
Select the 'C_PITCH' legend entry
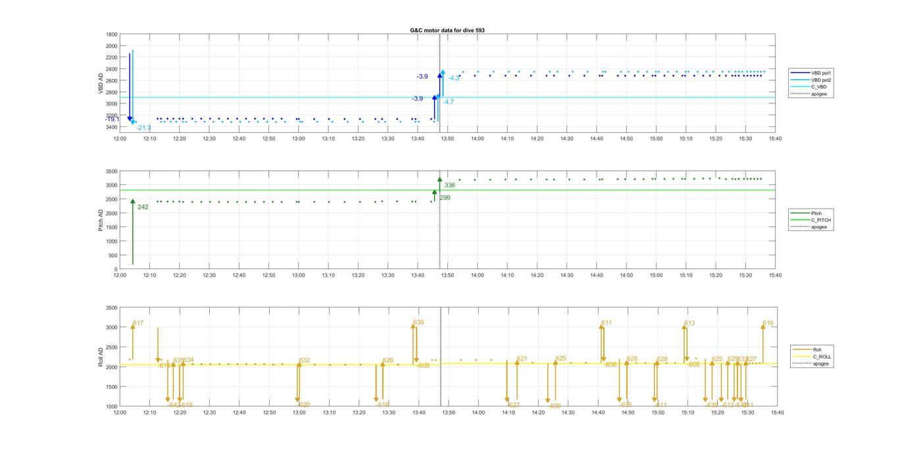pyautogui.click(x=811, y=220)
